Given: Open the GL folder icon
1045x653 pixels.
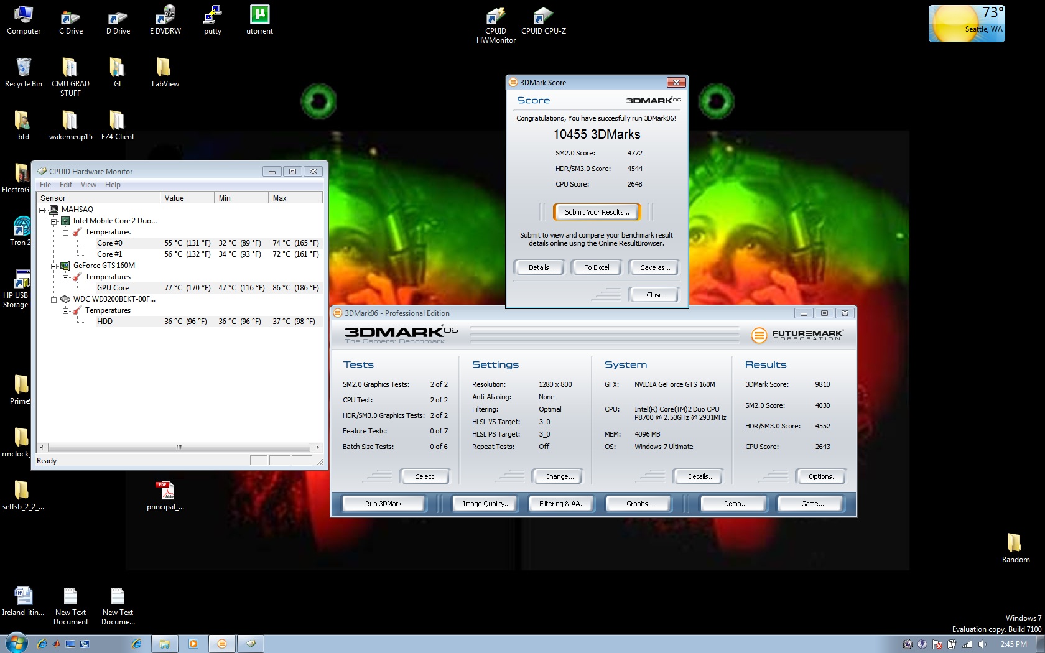Looking at the screenshot, I should (x=118, y=73).
